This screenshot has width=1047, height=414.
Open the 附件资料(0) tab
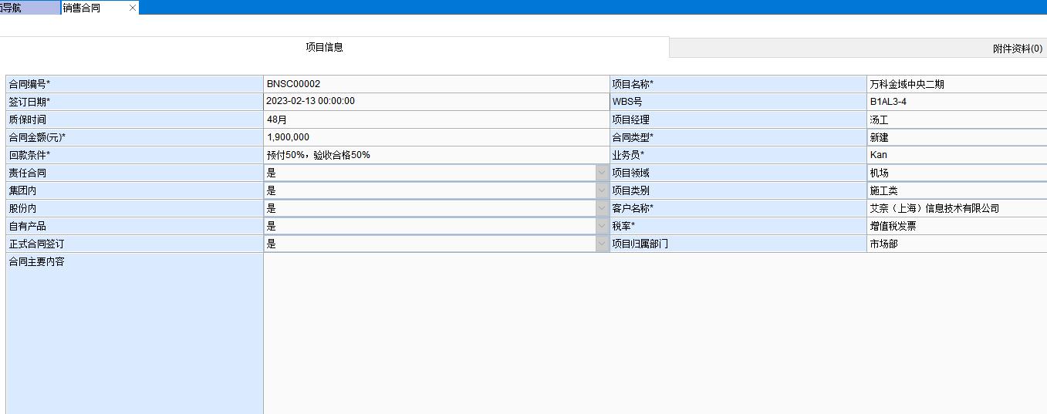click(x=1017, y=49)
